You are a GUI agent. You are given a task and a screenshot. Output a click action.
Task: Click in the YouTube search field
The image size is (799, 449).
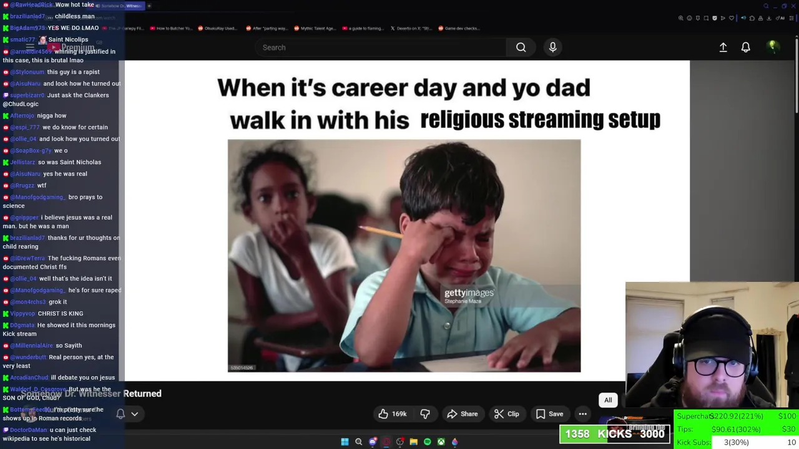pyautogui.click(x=381, y=47)
